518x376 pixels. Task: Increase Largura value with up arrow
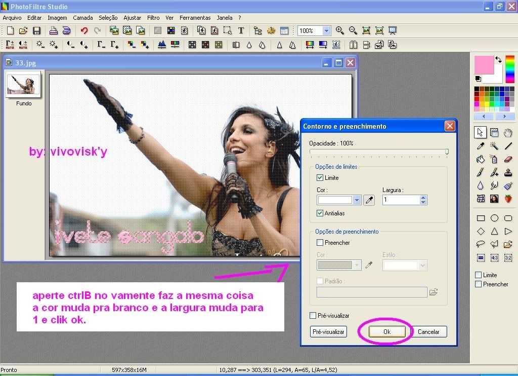tap(423, 198)
